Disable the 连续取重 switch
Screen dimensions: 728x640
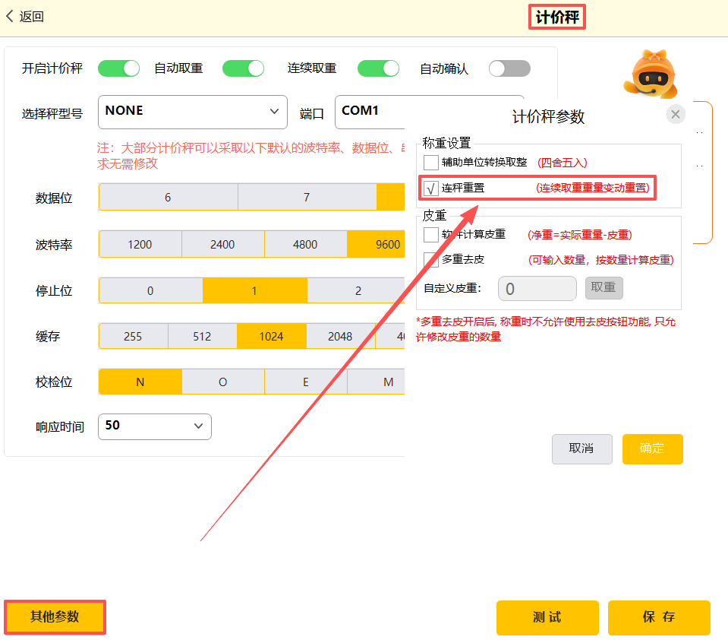pyautogui.click(x=378, y=68)
